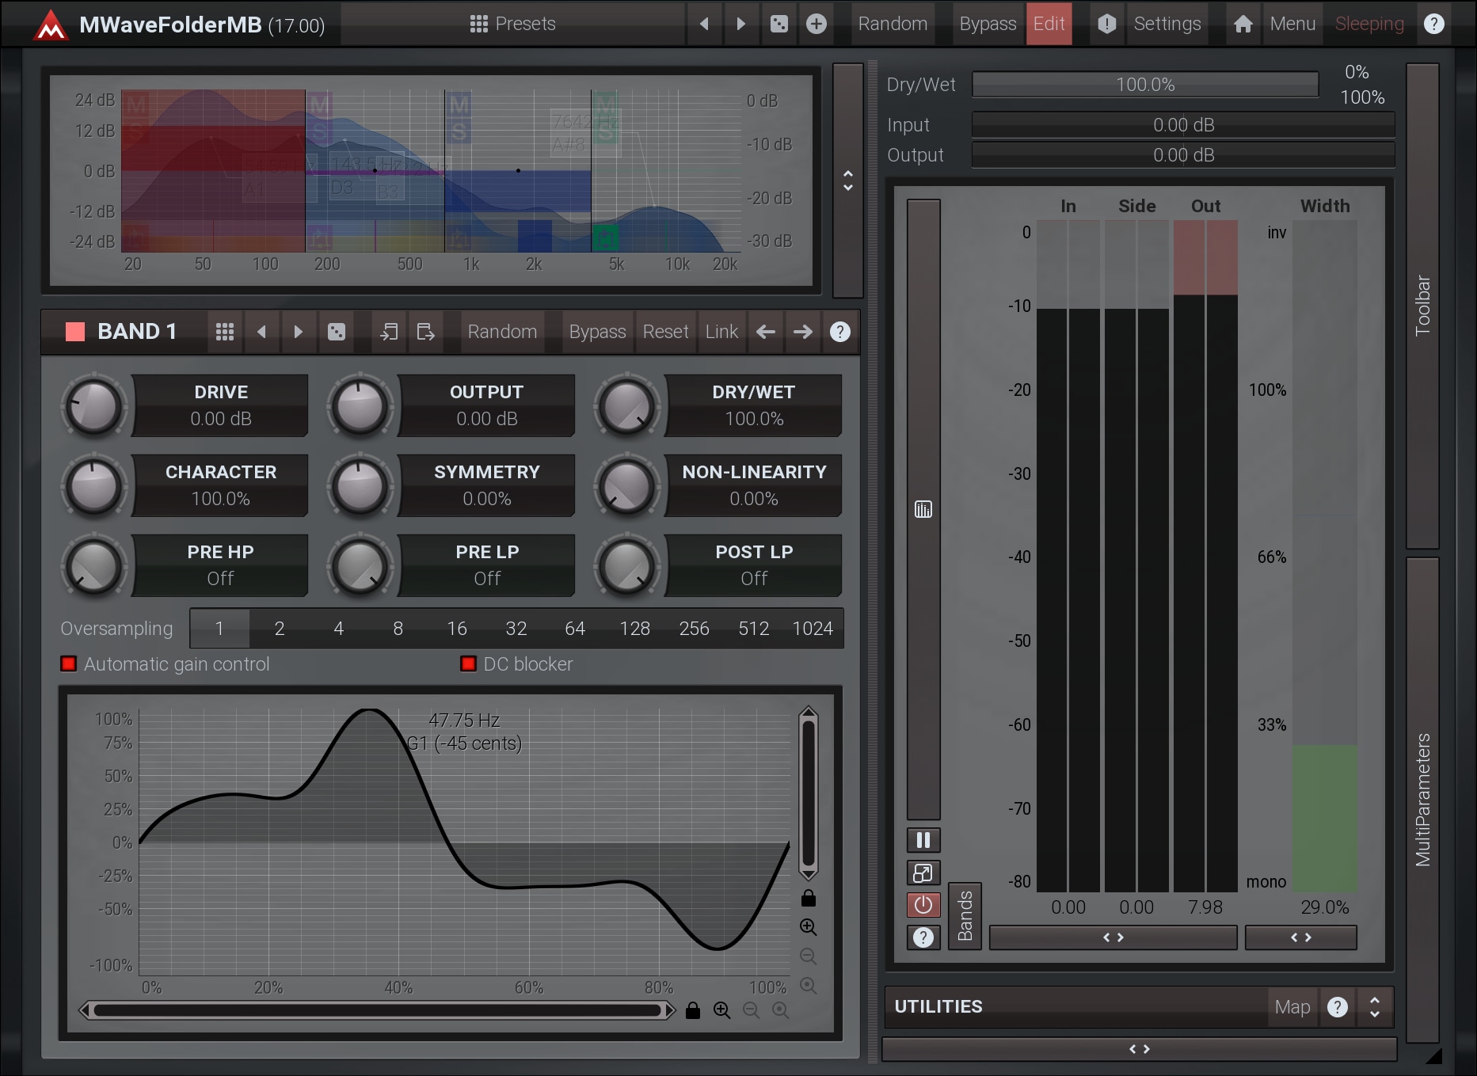The image size is (1477, 1076).
Task: Click the Band 1 copy icon
Action: pyautogui.click(x=389, y=332)
